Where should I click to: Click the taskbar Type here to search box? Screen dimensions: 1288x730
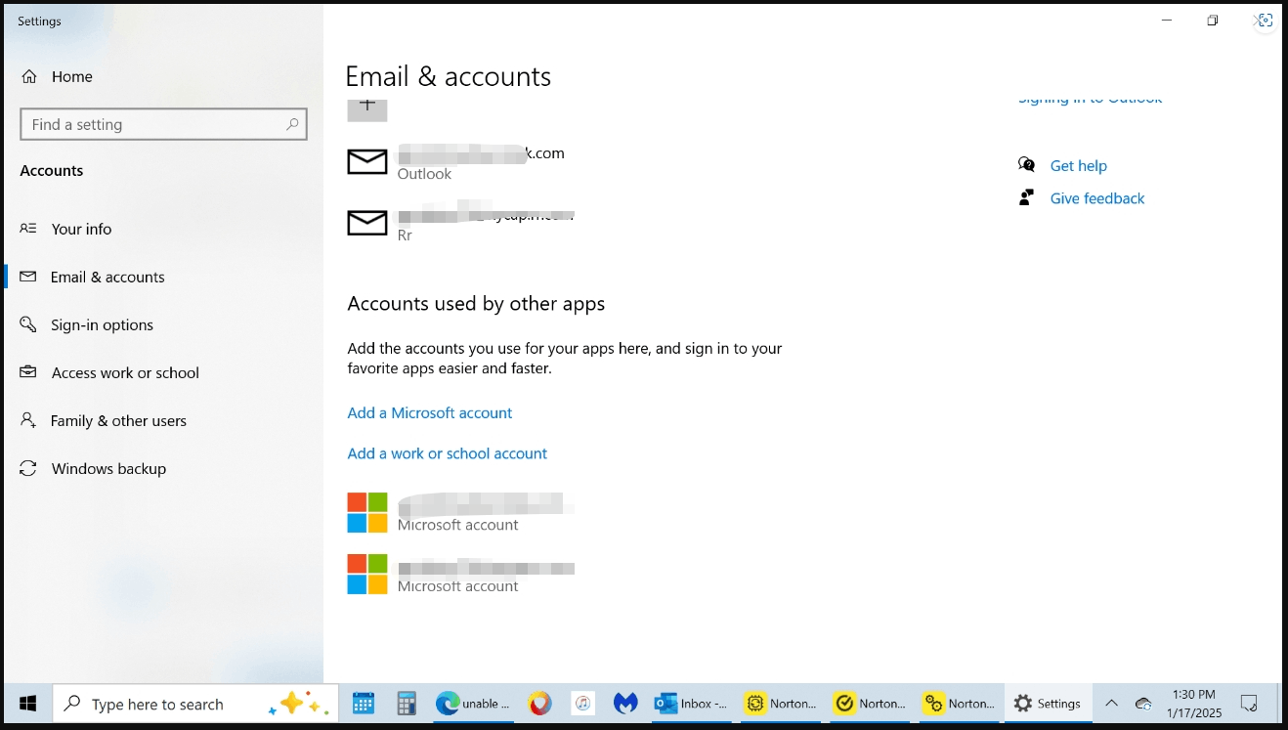195,704
